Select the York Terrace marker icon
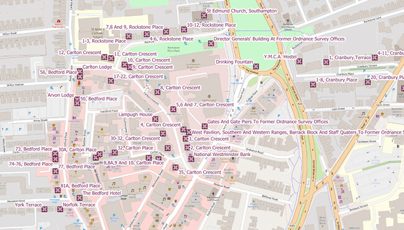Screen dimensions: 404x230 (x=44, y=209)
